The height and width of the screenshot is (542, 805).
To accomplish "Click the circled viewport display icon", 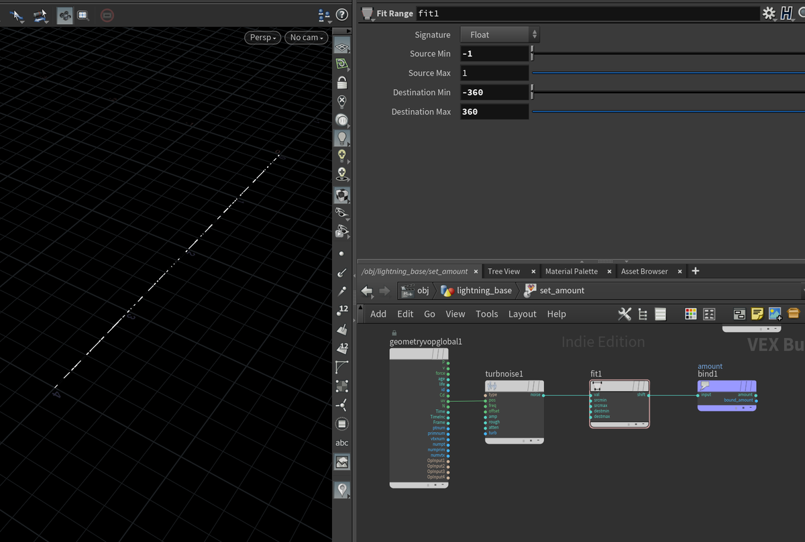I will (342, 424).
